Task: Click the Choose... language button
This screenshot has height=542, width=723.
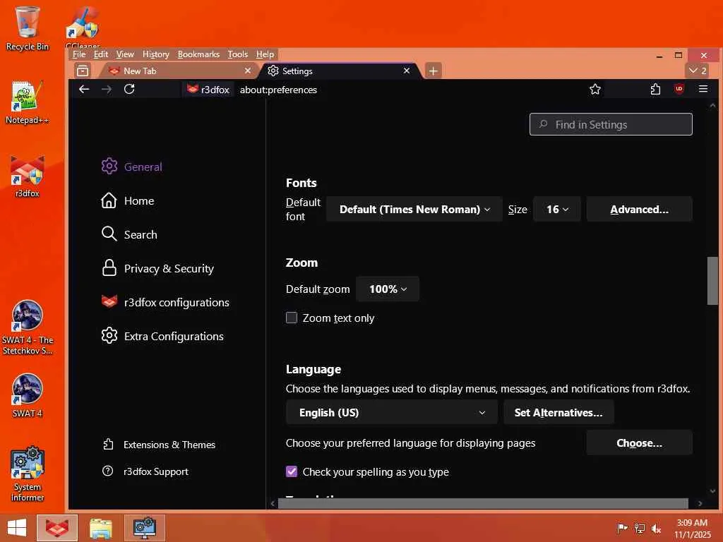Action: pyautogui.click(x=639, y=443)
